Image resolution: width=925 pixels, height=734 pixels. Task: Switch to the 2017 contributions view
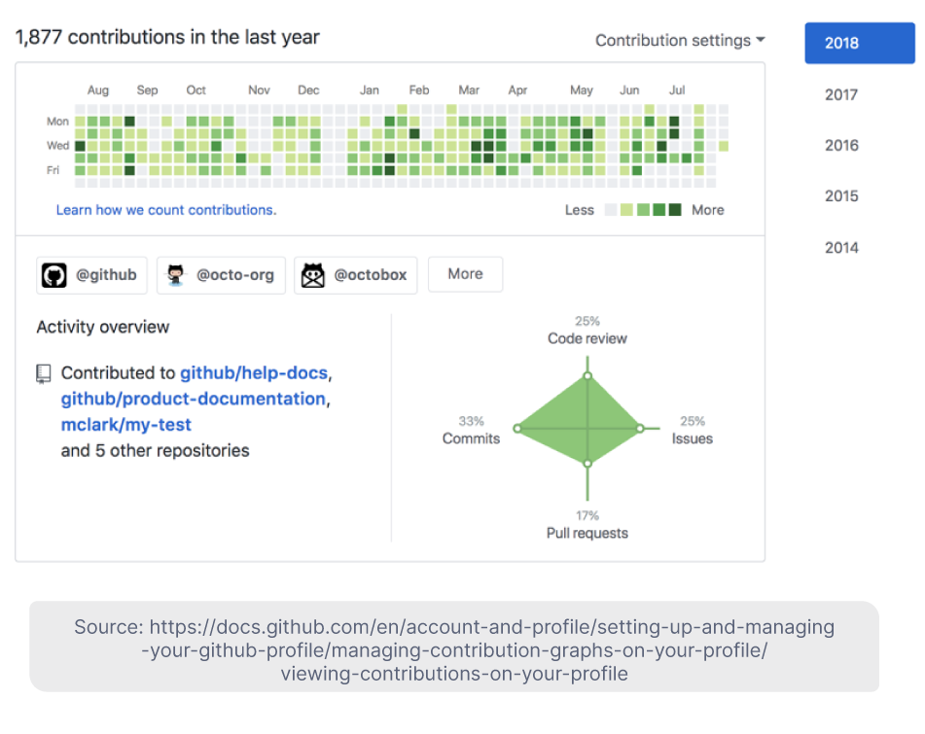840,94
